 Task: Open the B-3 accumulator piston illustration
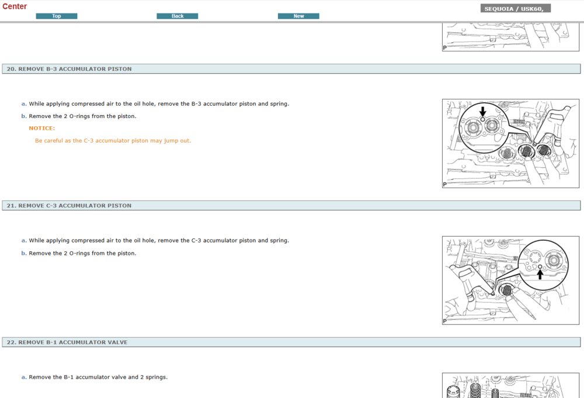click(x=510, y=143)
